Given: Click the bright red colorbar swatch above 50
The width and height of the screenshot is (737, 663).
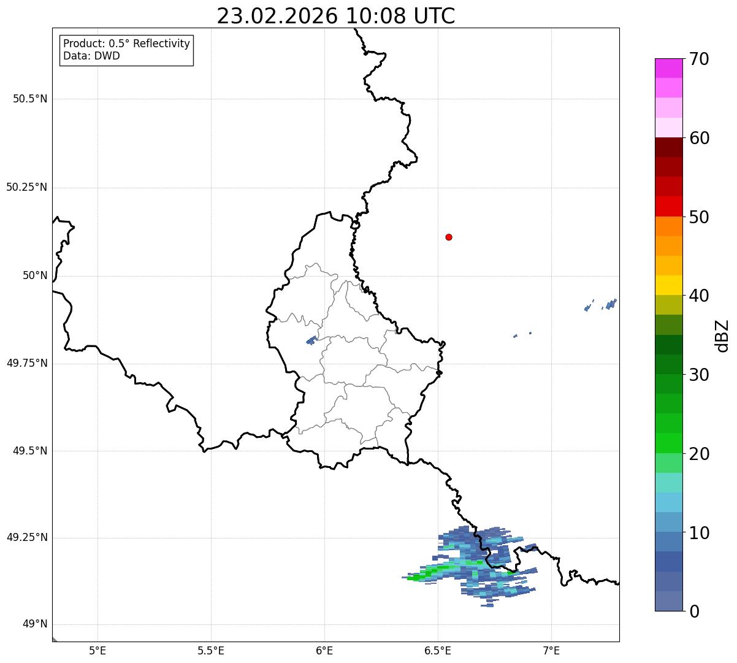Looking at the screenshot, I should (x=669, y=206).
